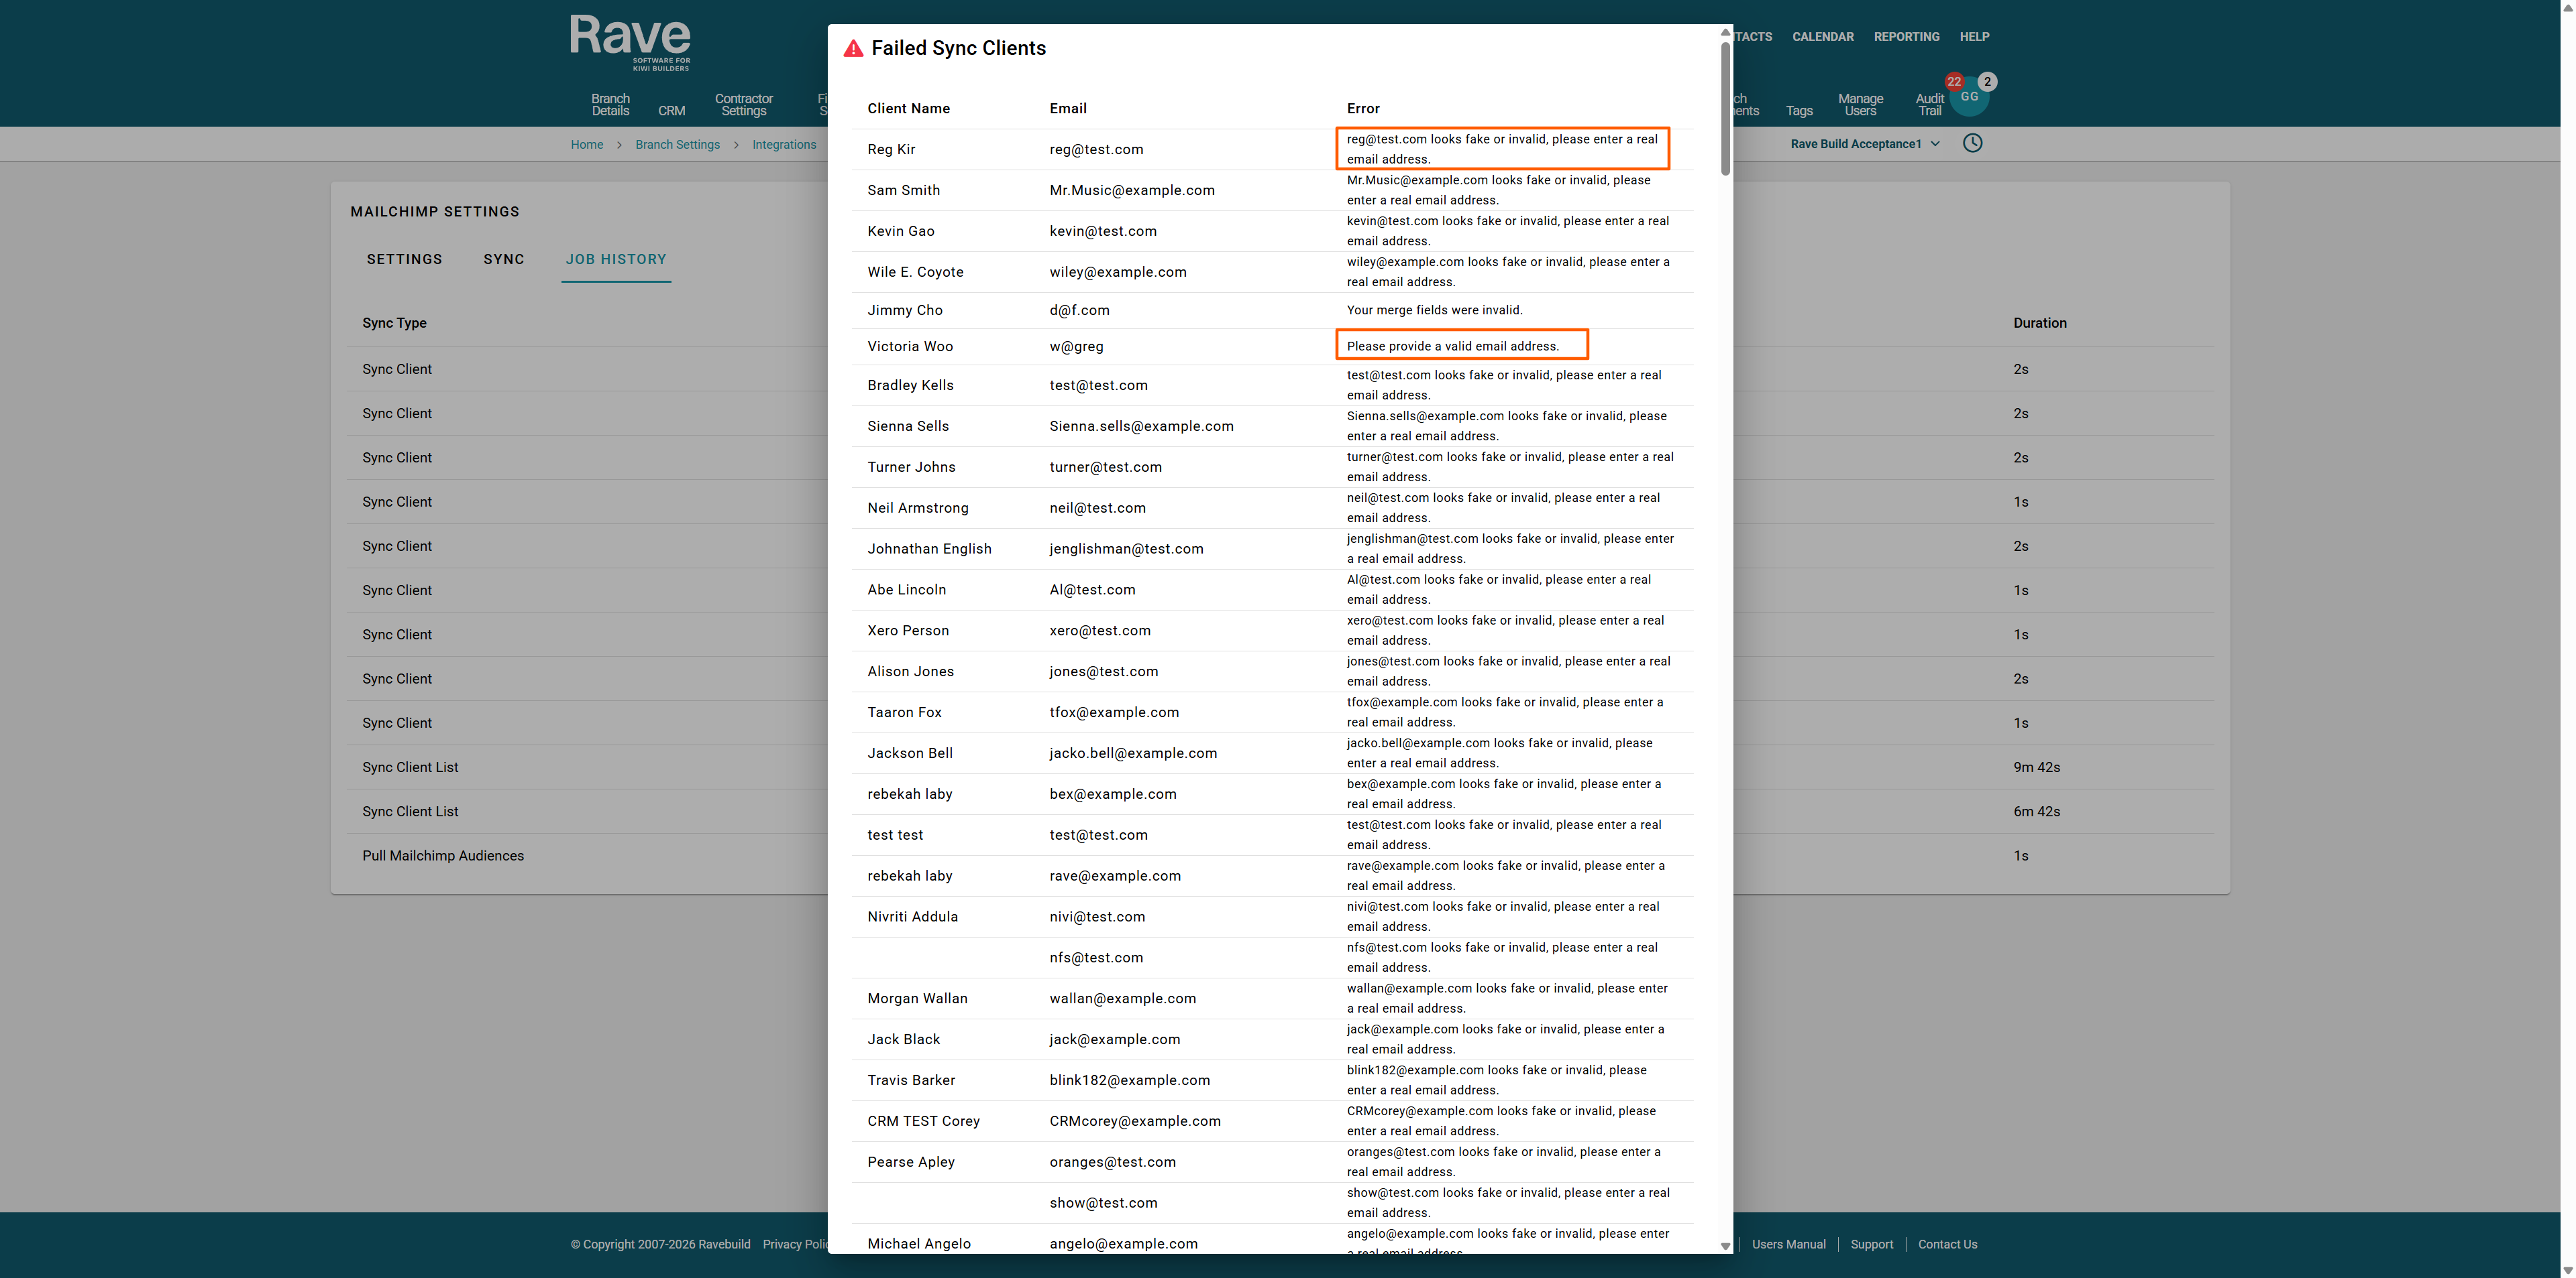Click the dialog scrollbar up arrow
The height and width of the screenshot is (1278, 2576).
tap(1725, 33)
